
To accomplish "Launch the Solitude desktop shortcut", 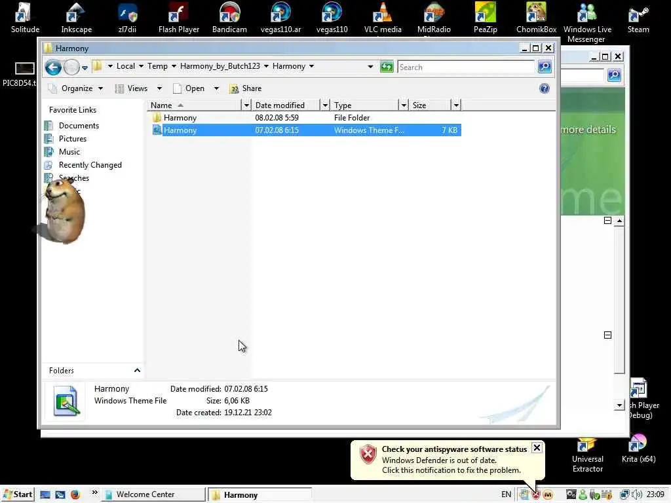I will click(x=25, y=18).
